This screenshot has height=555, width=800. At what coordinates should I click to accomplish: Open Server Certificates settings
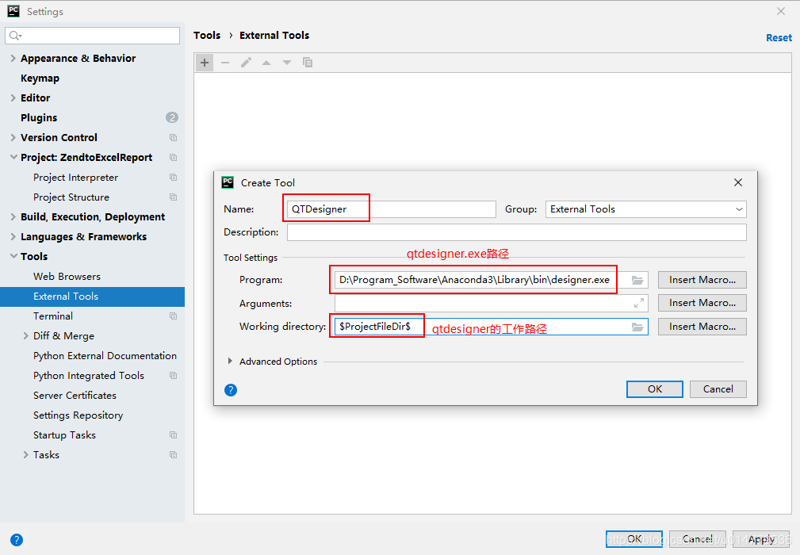click(x=75, y=396)
